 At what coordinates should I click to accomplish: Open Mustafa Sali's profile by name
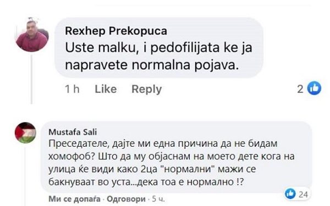[73, 132]
